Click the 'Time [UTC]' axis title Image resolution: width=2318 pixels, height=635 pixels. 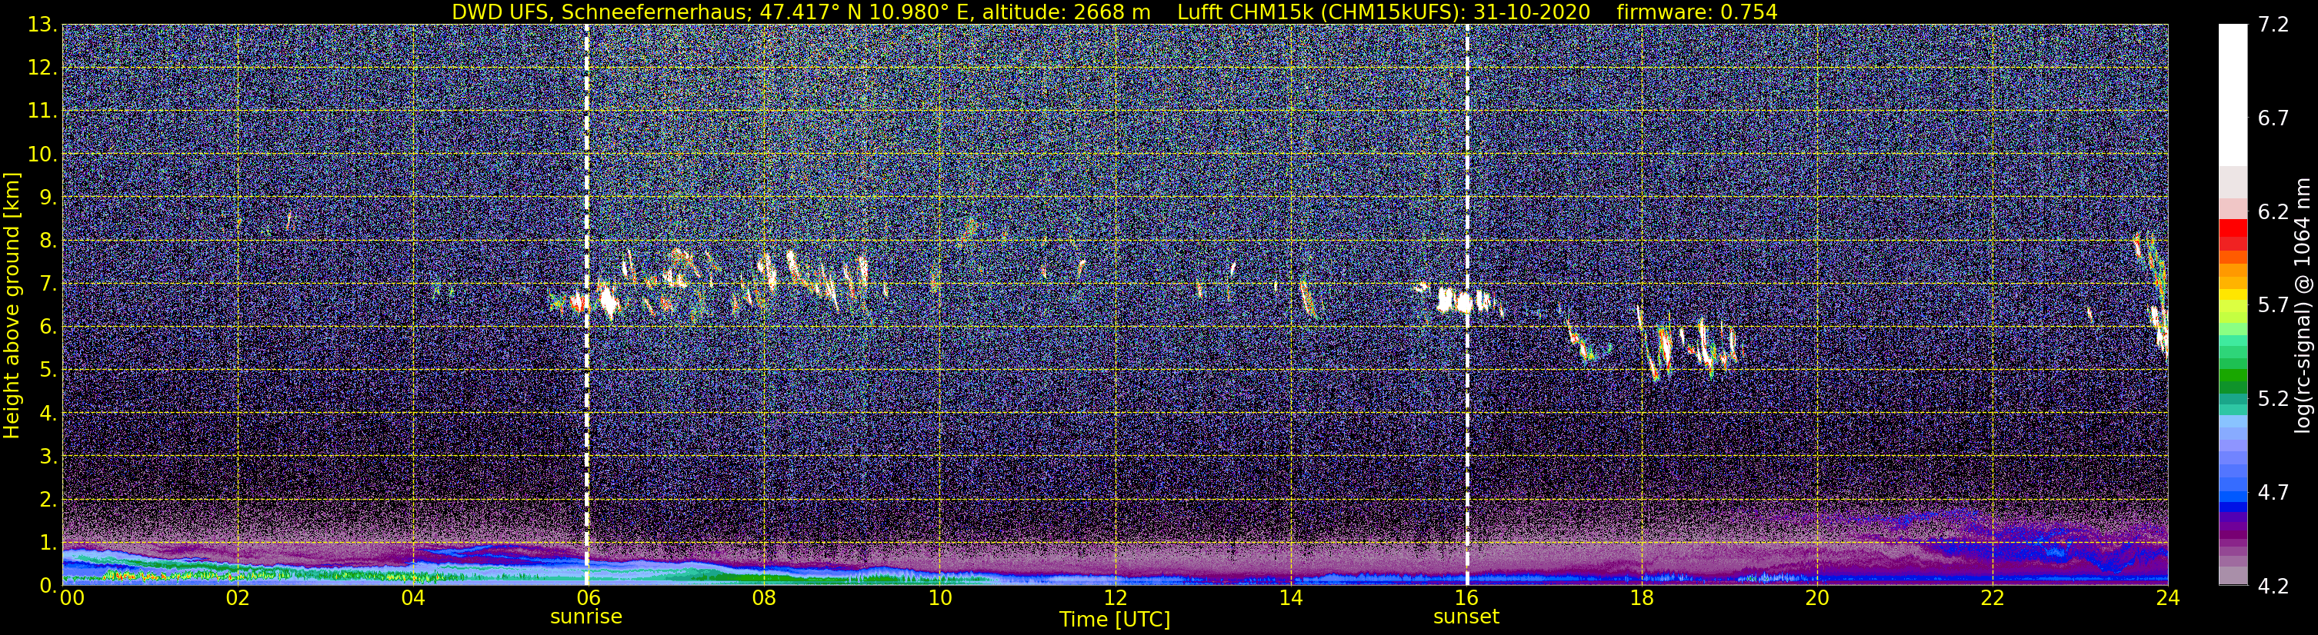point(1115,620)
